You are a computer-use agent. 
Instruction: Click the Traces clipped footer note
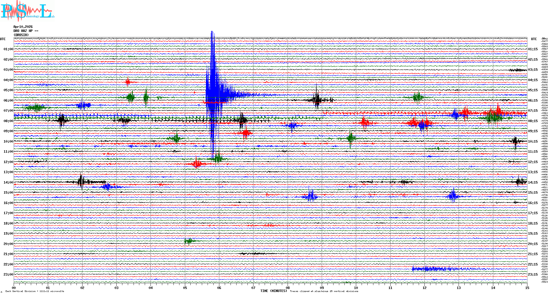(324, 291)
